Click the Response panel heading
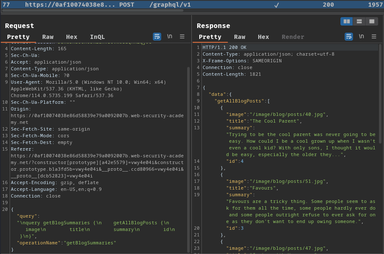Screen dimensions: 384x254 point(213,26)
